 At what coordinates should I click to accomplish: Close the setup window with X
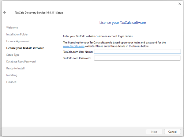point(179,4)
